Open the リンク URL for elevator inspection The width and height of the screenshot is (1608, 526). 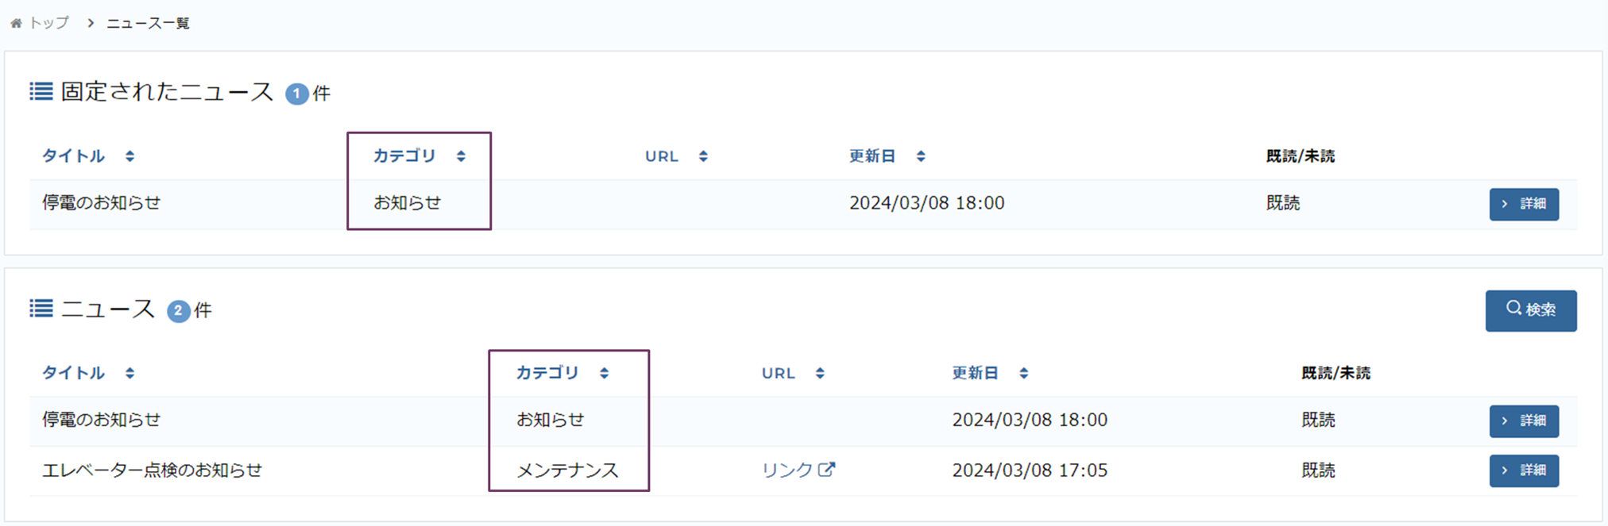787,470
